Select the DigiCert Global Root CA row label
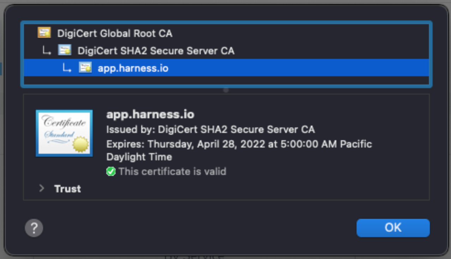Screen dimensions: 451x259 point(115,33)
